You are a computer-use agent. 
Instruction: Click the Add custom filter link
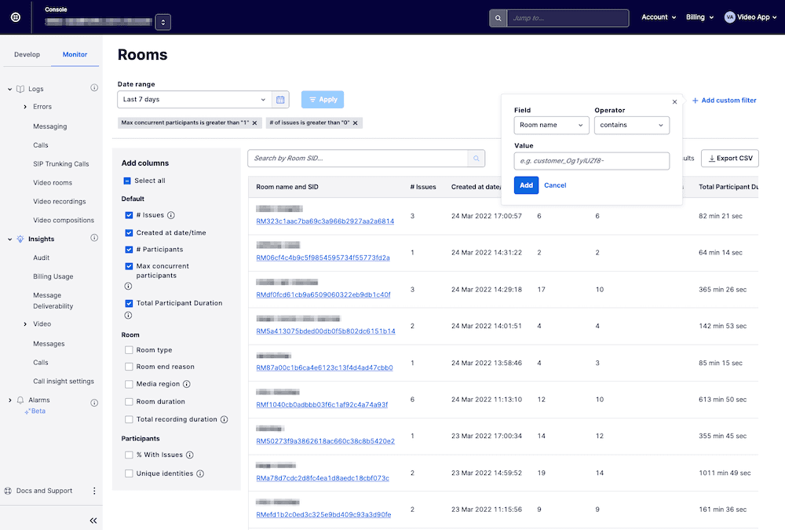pyautogui.click(x=724, y=99)
